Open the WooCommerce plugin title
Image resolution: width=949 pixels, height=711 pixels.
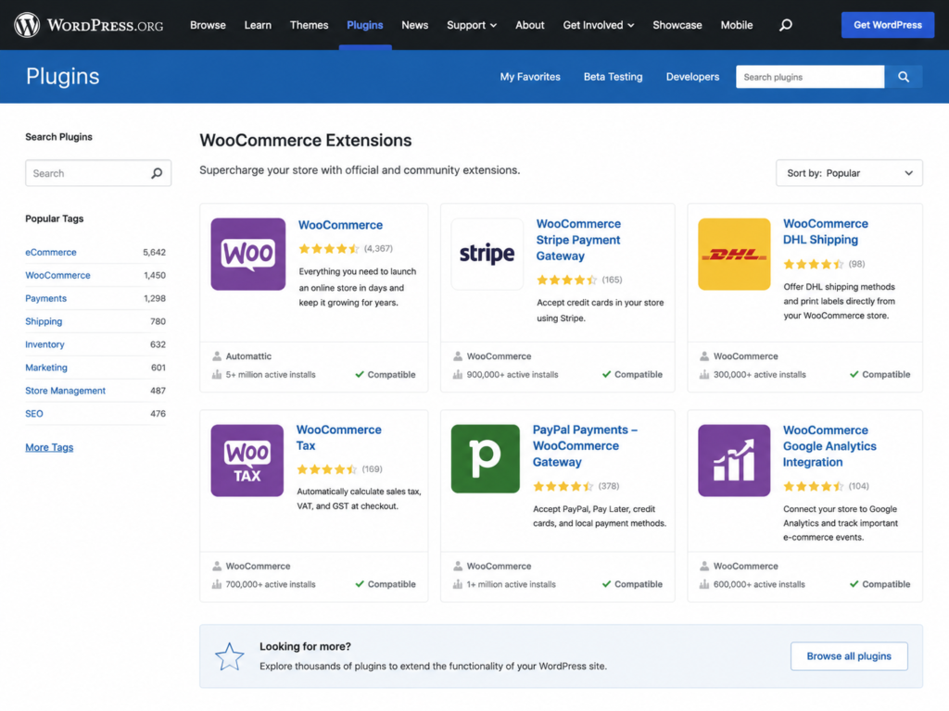click(340, 225)
